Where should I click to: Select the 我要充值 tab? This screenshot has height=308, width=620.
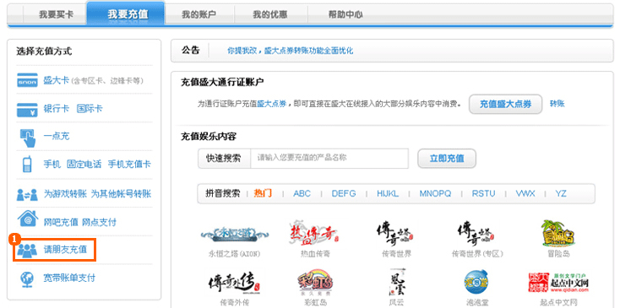click(125, 14)
